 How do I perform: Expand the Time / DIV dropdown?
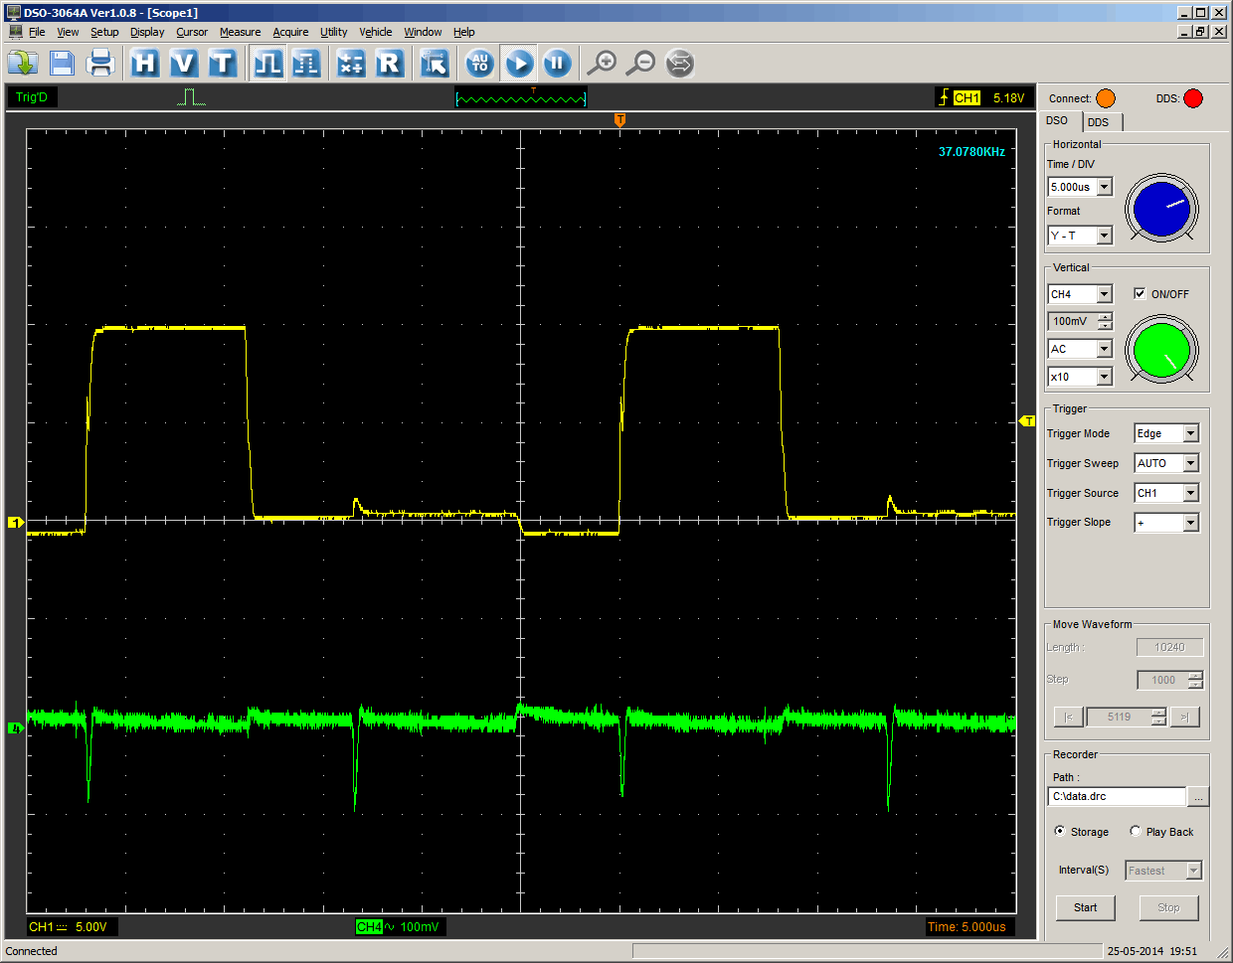coord(1104,187)
